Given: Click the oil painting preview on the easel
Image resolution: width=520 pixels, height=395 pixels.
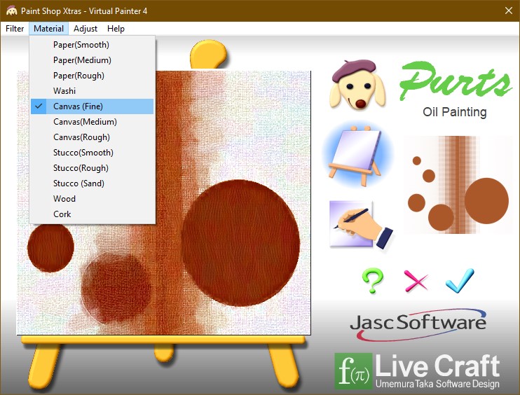Looking at the screenshot, I should (164, 203).
